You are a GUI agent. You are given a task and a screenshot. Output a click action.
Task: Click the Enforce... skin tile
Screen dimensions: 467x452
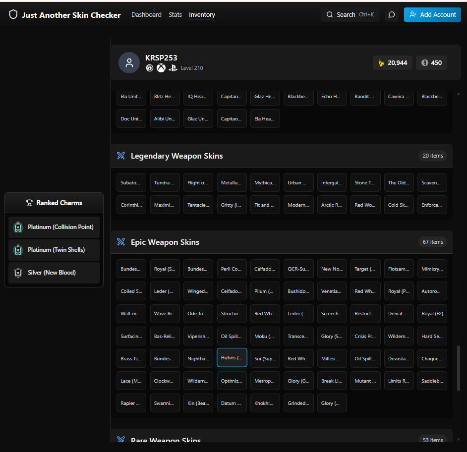(432, 205)
